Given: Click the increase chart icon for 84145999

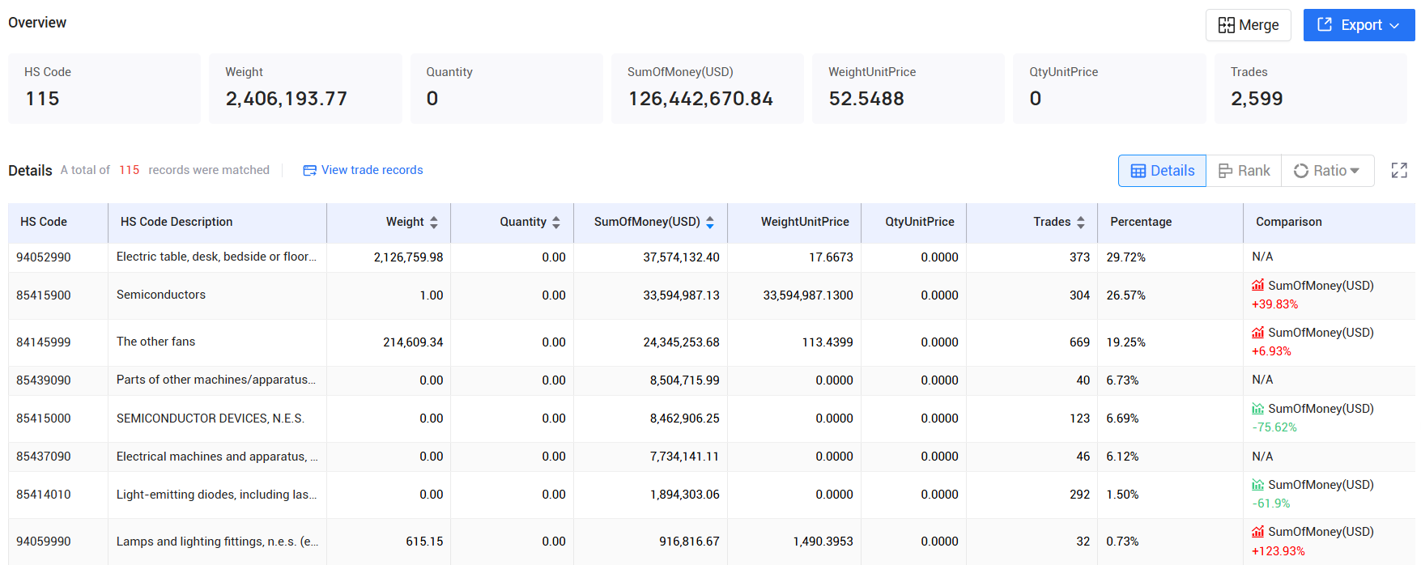Looking at the screenshot, I should click(1258, 333).
